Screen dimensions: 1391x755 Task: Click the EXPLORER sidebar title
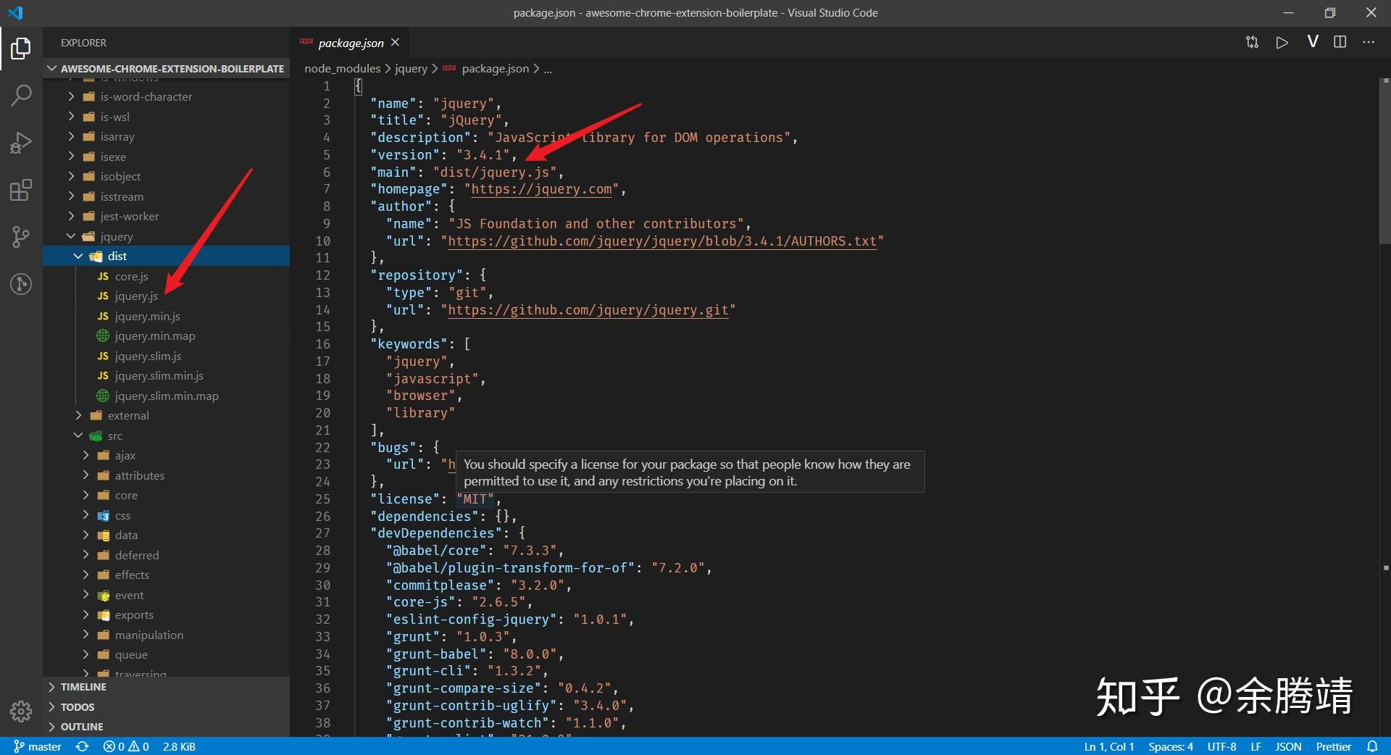click(x=83, y=43)
